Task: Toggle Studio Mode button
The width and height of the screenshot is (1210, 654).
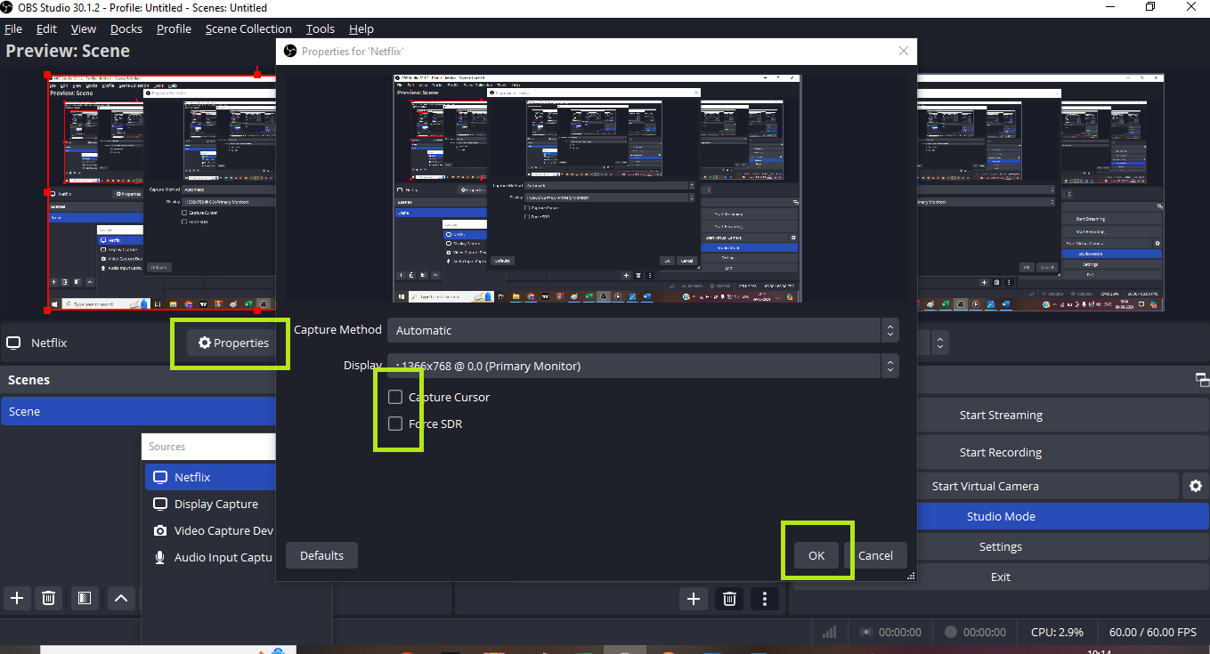Action: coord(1001,516)
